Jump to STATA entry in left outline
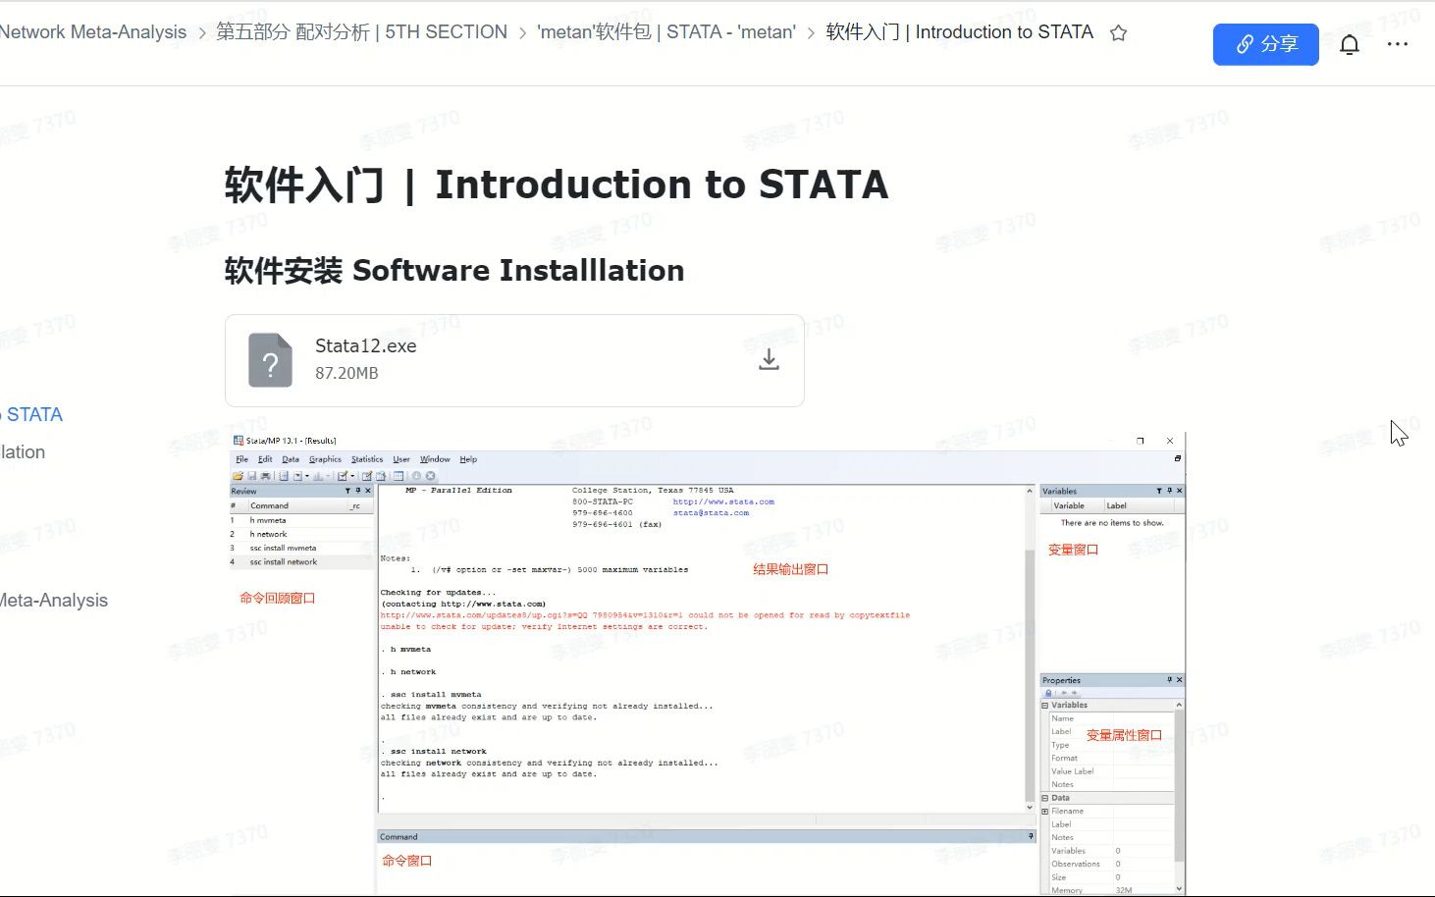Image resolution: width=1435 pixels, height=897 pixels. pos(32,414)
